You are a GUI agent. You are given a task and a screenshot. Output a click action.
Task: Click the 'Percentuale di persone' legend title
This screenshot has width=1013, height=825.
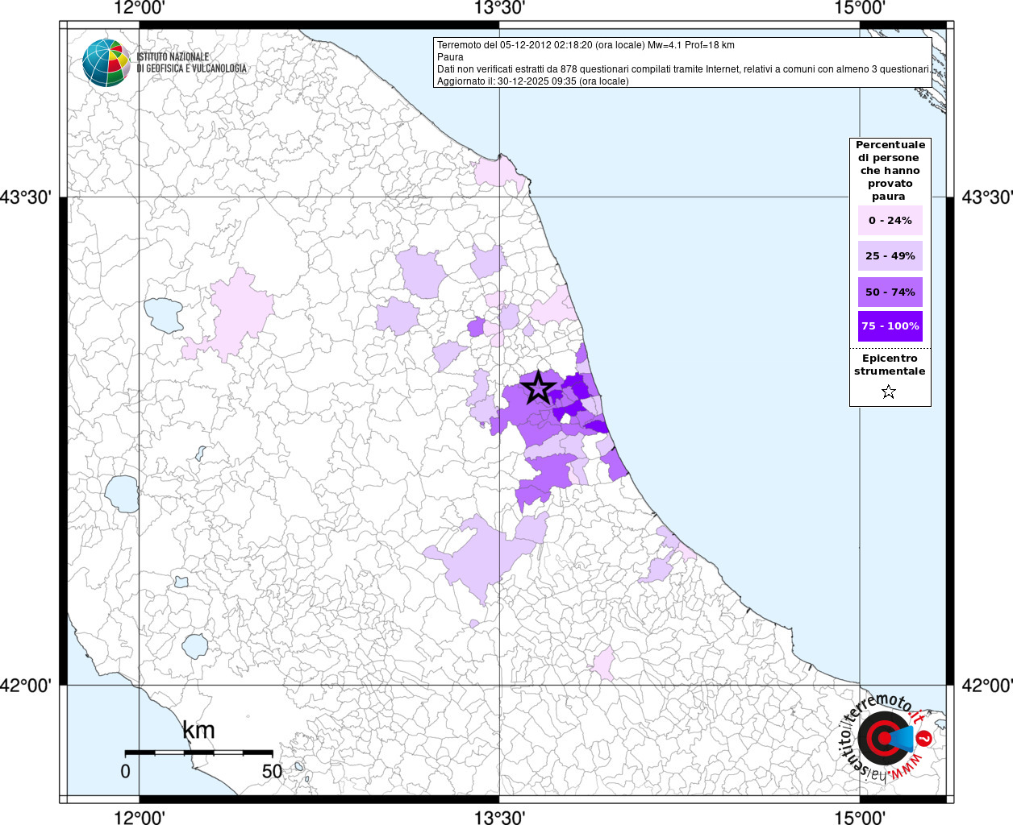click(890, 170)
